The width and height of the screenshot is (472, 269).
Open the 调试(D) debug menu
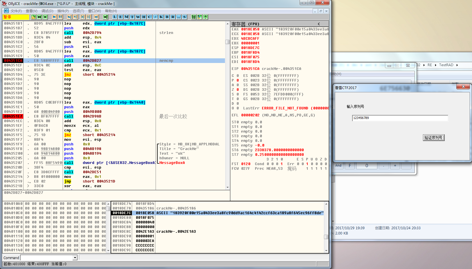(47, 11)
